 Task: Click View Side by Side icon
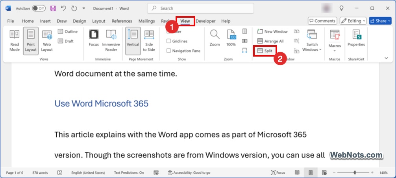(297, 31)
